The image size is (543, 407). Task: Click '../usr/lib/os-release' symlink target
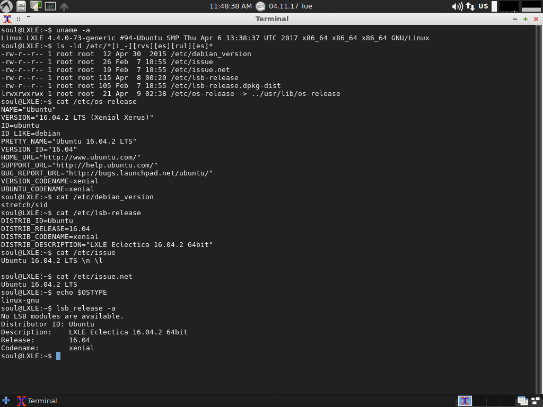(296, 94)
